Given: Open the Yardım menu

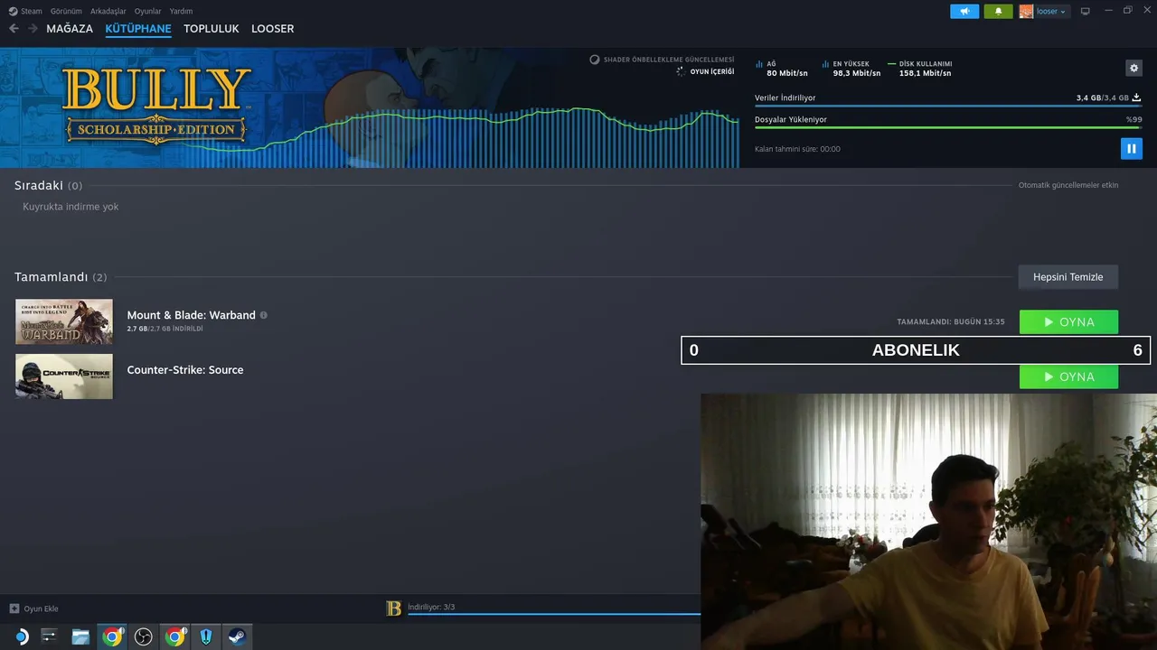Looking at the screenshot, I should coord(181,11).
